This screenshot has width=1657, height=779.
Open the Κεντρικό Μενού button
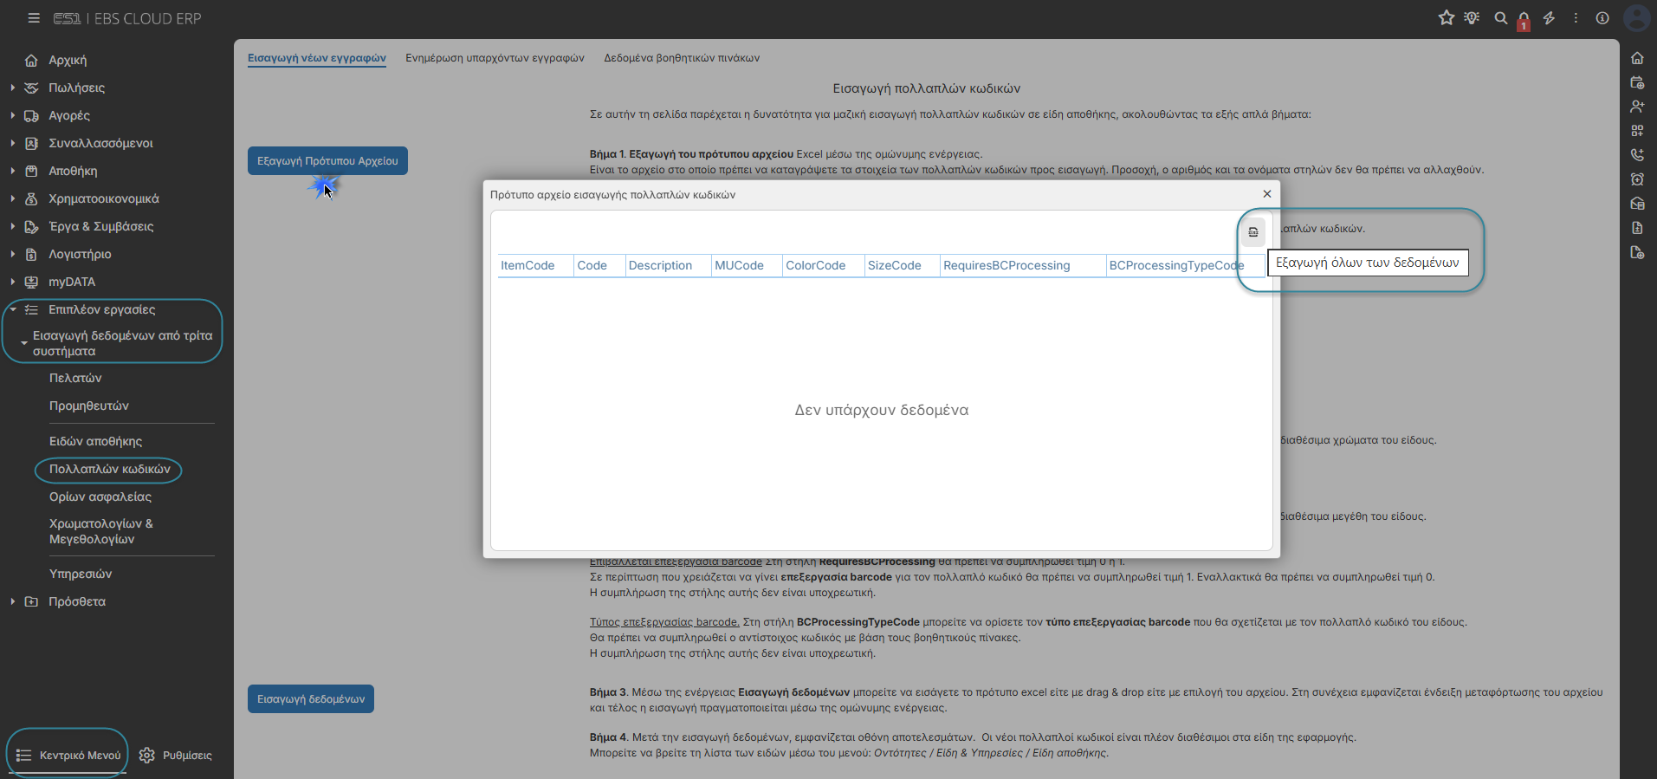point(68,756)
